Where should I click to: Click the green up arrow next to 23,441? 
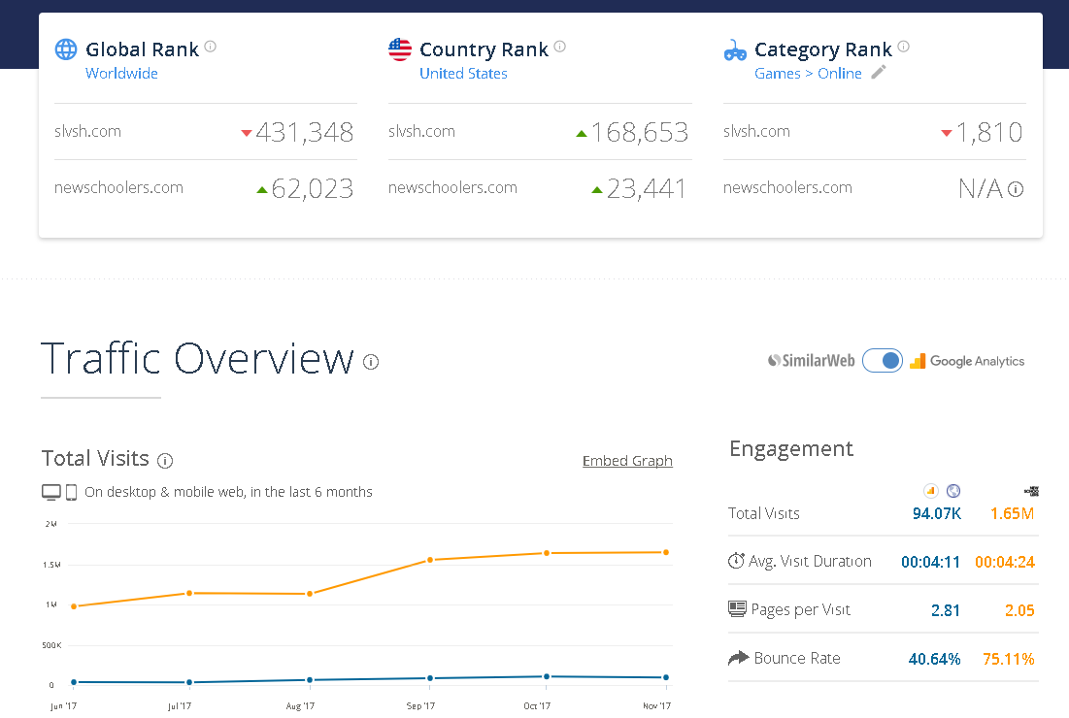point(597,190)
